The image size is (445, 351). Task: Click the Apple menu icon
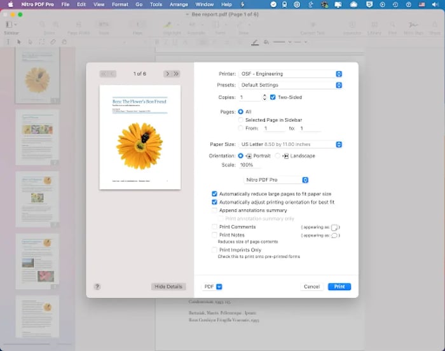(10, 4)
